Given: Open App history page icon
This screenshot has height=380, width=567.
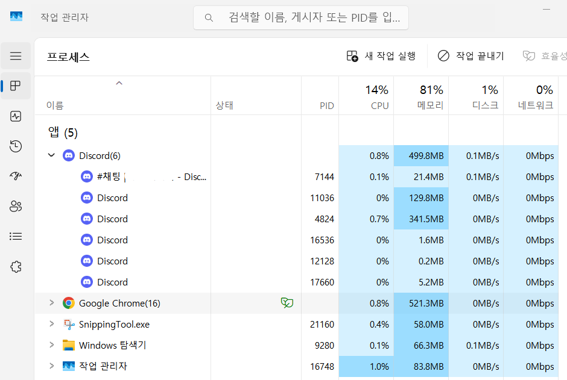Looking at the screenshot, I should [16, 146].
